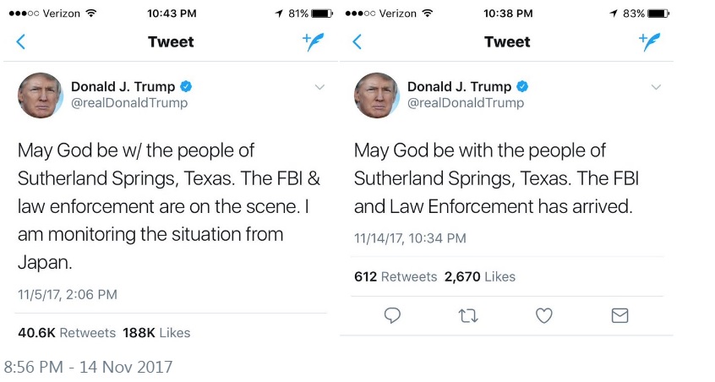Like the right tweet with heart icon
Image resolution: width=715 pixels, height=382 pixels.
tap(544, 315)
